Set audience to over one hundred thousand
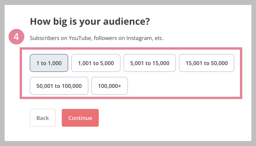The height and width of the screenshot is (146, 256). [109, 86]
